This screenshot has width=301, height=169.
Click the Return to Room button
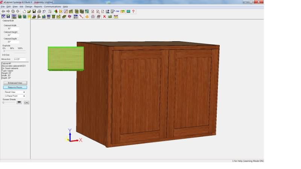coord(15,87)
